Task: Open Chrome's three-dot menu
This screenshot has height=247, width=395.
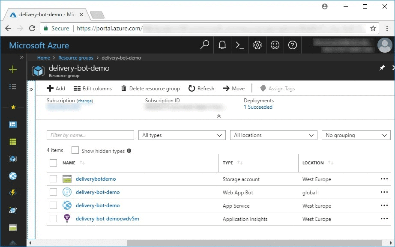Action: pos(387,28)
